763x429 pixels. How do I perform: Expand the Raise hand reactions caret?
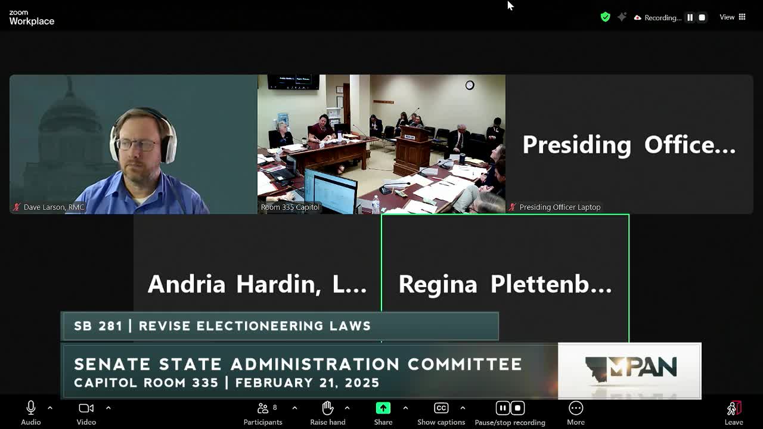(x=347, y=408)
